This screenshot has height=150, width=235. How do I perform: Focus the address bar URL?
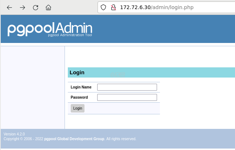(x=157, y=7)
